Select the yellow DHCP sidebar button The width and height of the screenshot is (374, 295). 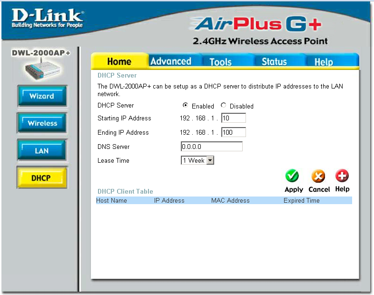(41, 178)
